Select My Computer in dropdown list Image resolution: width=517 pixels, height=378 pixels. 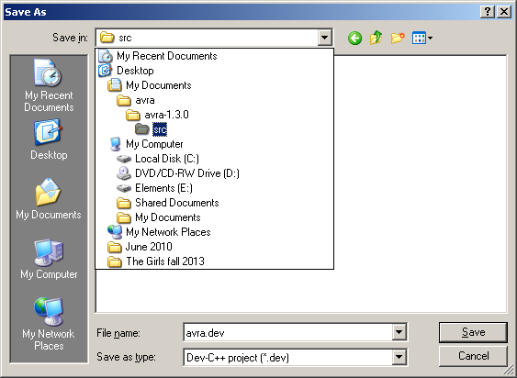pyautogui.click(x=214, y=144)
